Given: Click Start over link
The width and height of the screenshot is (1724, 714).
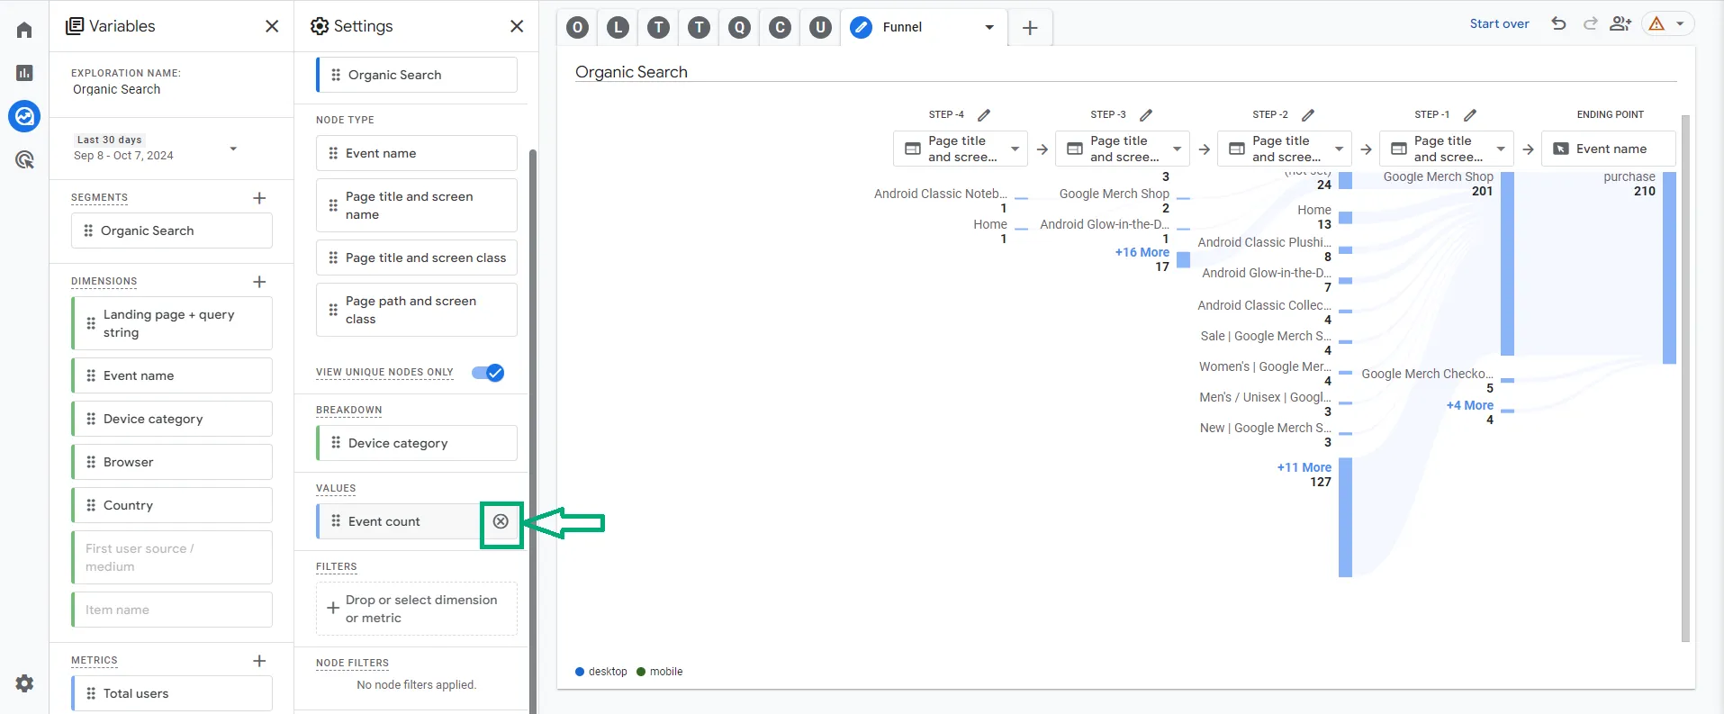Looking at the screenshot, I should pos(1499,24).
